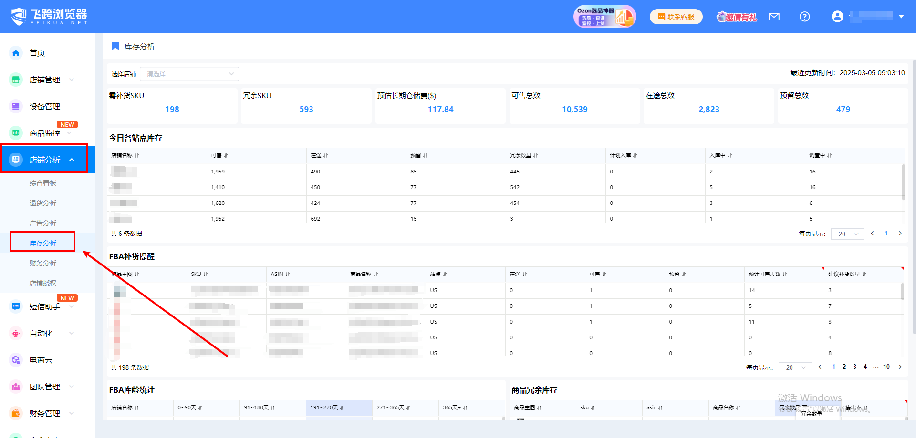Click the 团队管理 sidebar icon
The height and width of the screenshot is (438, 916).
coord(16,387)
